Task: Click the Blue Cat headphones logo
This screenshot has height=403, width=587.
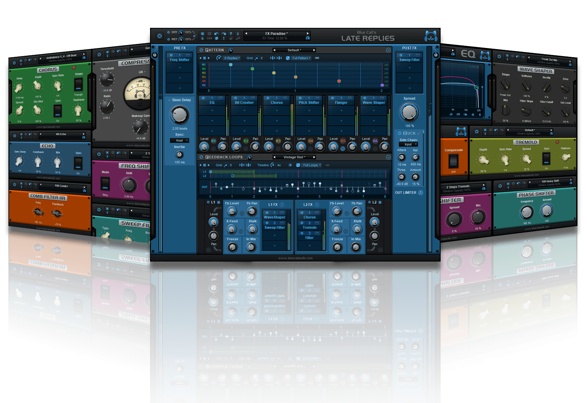Action: click(x=431, y=36)
